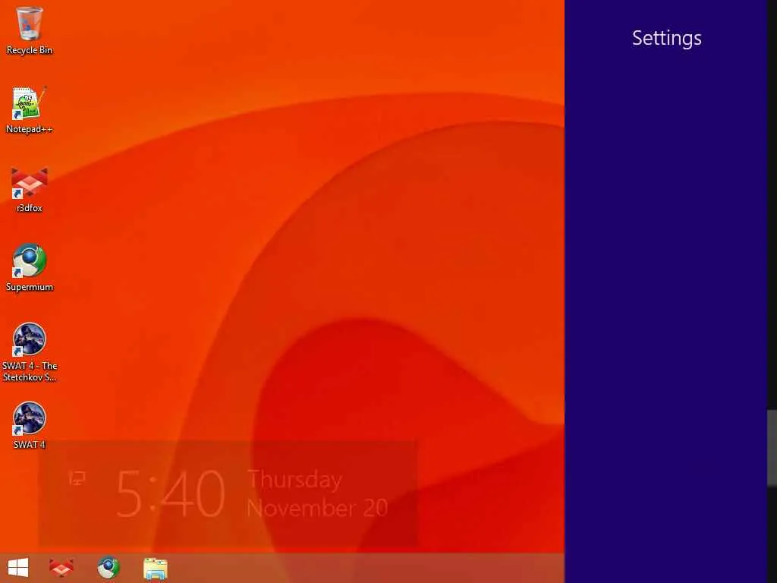Select SWAT 4 - The Stetchkov Syndicate shortcut
Image resolution: width=777 pixels, height=583 pixels.
point(30,352)
